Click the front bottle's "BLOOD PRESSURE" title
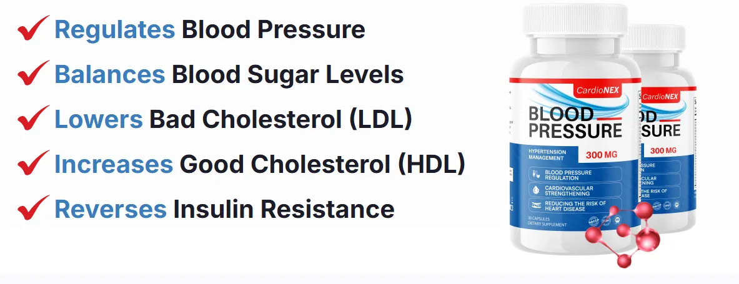 (575, 122)
